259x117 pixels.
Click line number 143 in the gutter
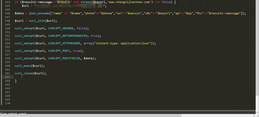click(x=7, y=2)
